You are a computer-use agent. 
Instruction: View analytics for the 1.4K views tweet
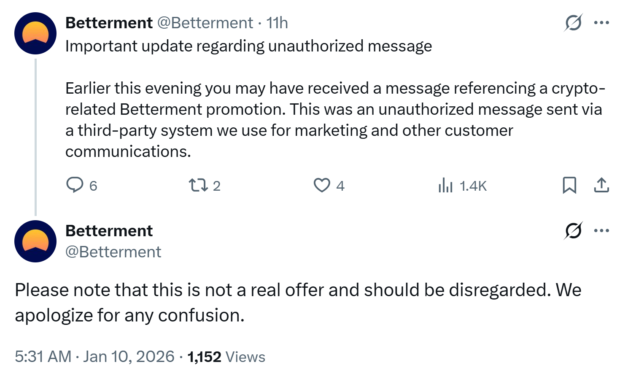point(445,185)
